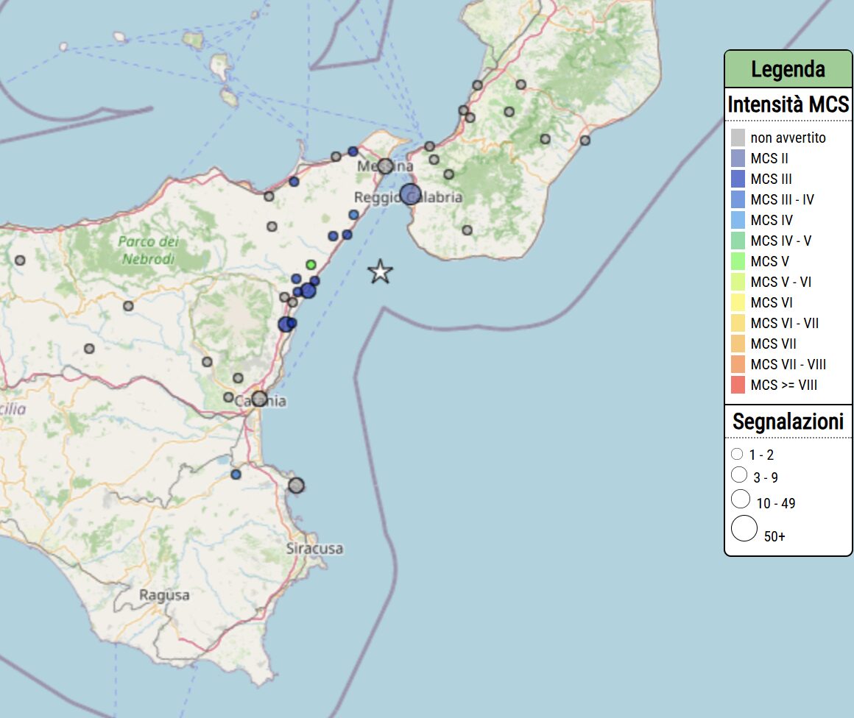
Task: Click the 1 - 2 reports circle symbol
Action: point(737,453)
